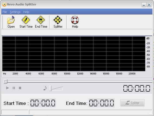This screenshot has width=154, height=116.
Task: Click the playback time counter above the Splitter button
Action: coord(137,88)
